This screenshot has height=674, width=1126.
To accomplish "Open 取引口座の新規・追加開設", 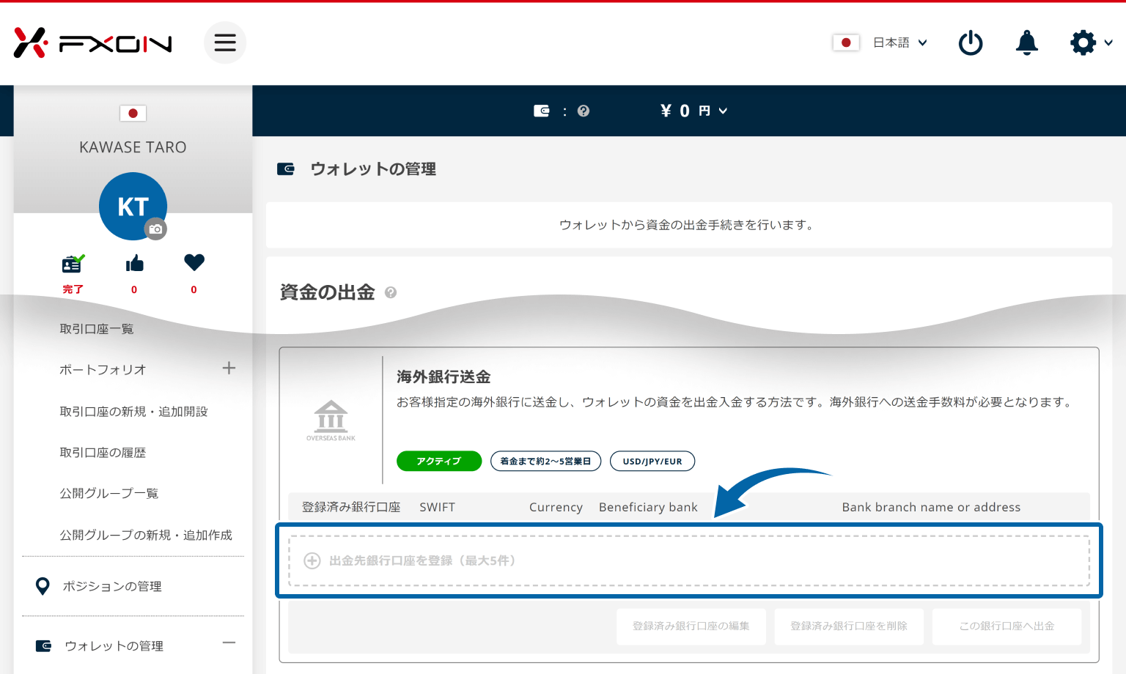I will [133, 412].
